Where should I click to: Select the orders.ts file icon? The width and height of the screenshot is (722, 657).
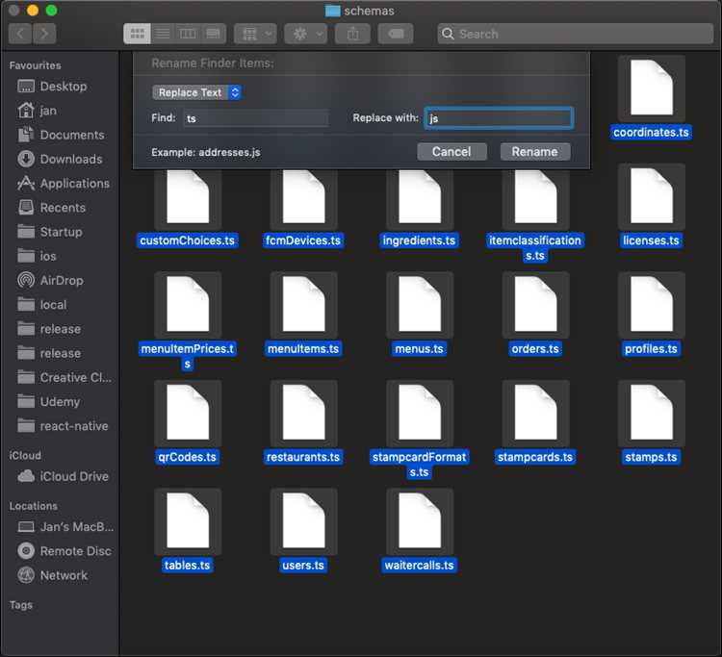(x=536, y=305)
